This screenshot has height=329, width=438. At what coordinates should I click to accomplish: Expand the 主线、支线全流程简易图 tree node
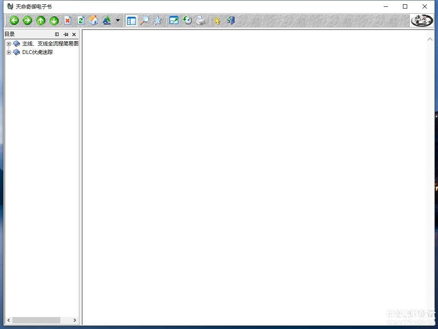pos(9,44)
